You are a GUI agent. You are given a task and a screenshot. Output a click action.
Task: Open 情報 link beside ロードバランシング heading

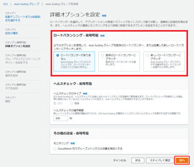(x=102, y=36)
